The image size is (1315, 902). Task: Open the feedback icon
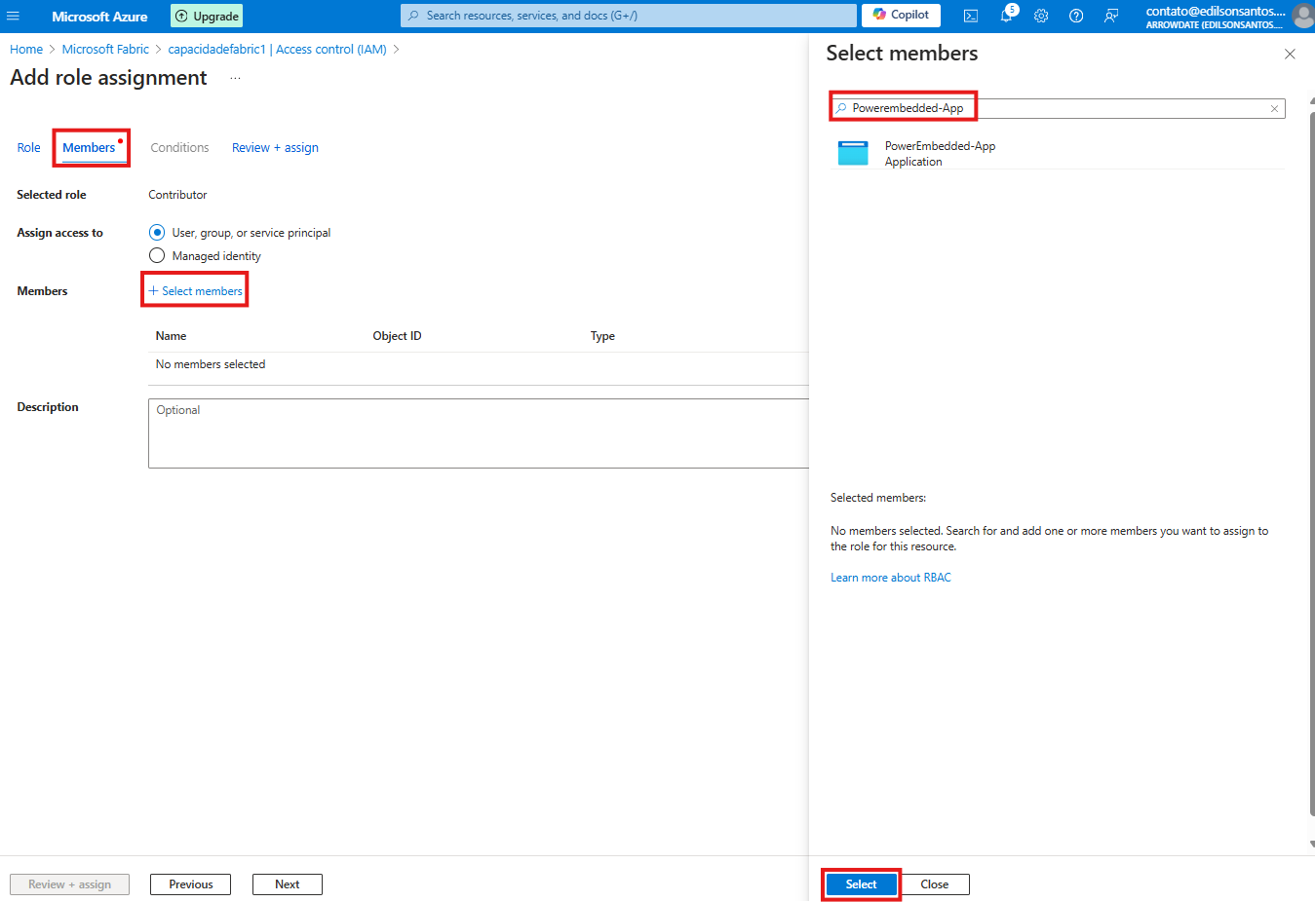click(1111, 16)
